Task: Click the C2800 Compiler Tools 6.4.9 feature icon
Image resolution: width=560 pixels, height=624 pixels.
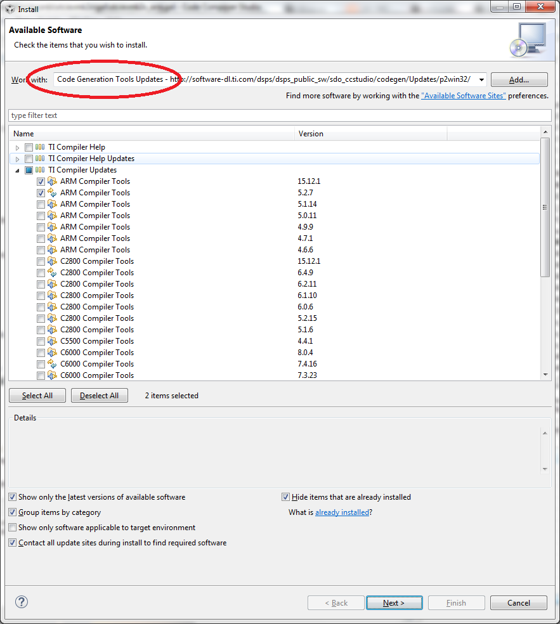Action: (52, 273)
